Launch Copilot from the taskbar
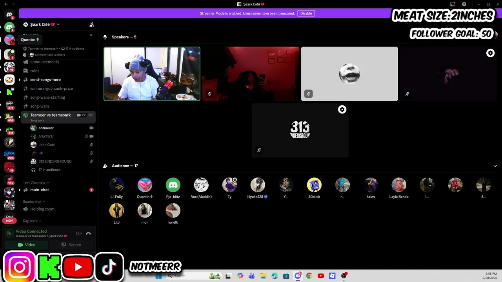Viewport: 502px width, 282px height. coord(240,276)
